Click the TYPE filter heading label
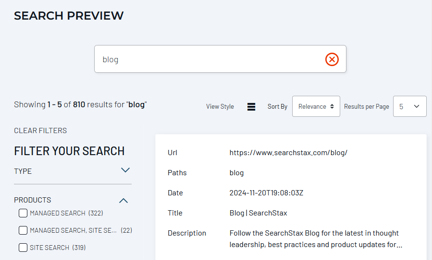Image resolution: width=432 pixels, height=260 pixels. pyautogui.click(x=23, y=171)
